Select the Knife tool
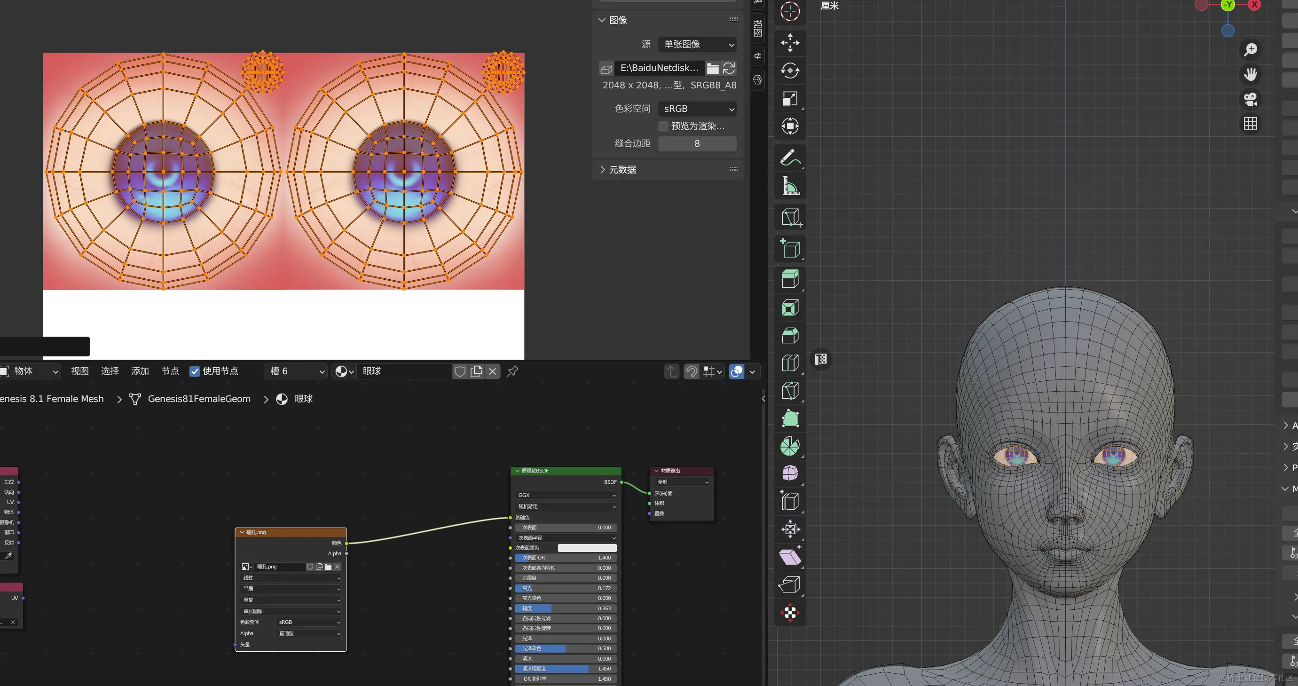Screen dimensions: 1298x686 [790, 391]
